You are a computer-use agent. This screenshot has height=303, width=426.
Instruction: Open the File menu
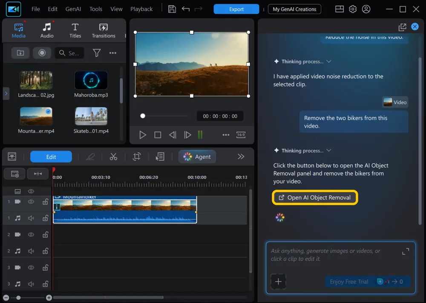36,9
